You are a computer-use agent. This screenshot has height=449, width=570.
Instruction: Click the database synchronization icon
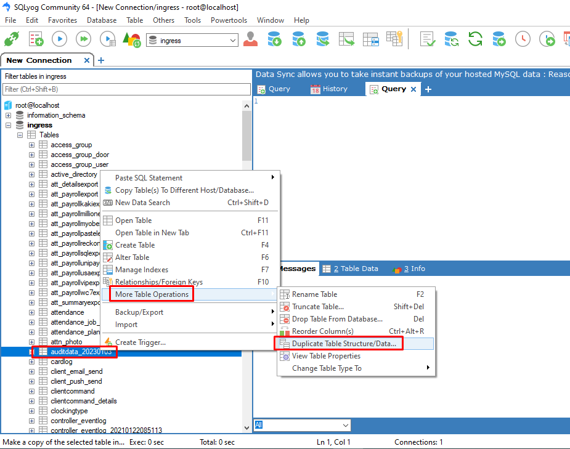(451, 39)
